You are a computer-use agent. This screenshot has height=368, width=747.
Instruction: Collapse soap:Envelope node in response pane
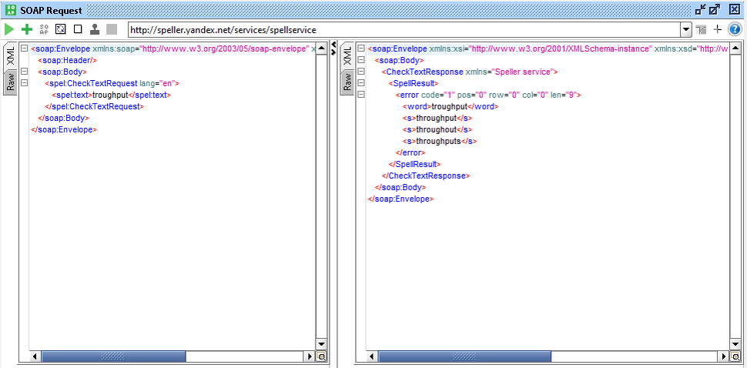point(360,48)
